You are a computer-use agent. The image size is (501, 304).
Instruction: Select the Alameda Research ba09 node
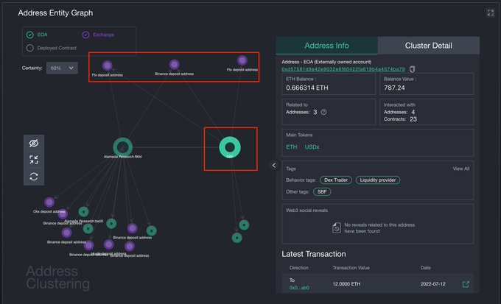click(84, 212)
